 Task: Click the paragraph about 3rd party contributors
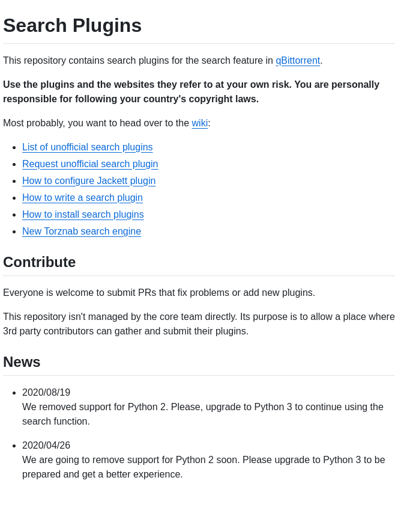point(199,324)
